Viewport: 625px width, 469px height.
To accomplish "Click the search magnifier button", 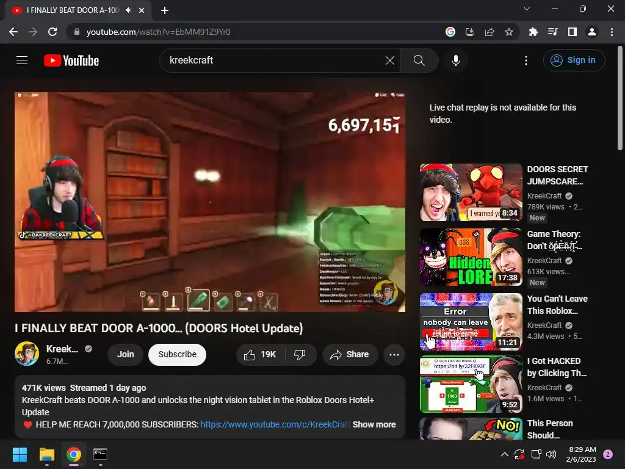I will point(419,60).
